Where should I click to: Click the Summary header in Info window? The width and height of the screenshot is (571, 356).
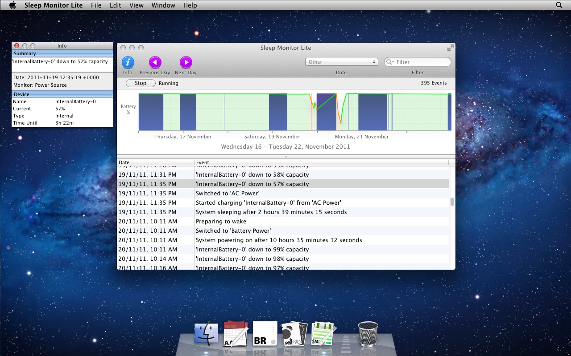[62, 53]
